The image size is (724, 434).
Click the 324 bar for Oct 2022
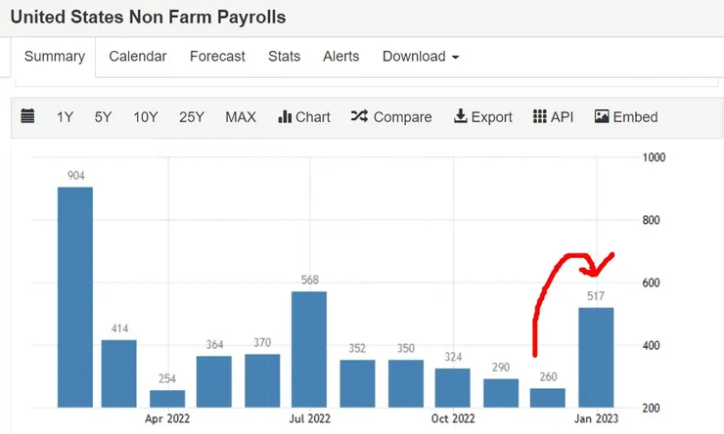click(452, 388)
